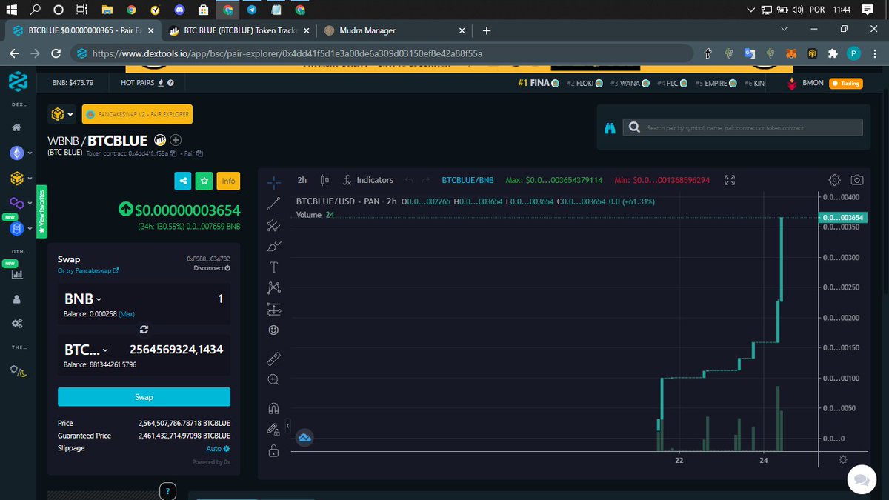The width and height of the screenshot is (889, 500).
Task: Expand the BSC chain selector dropdown above the pair name
Action: (x=61, y=114)
